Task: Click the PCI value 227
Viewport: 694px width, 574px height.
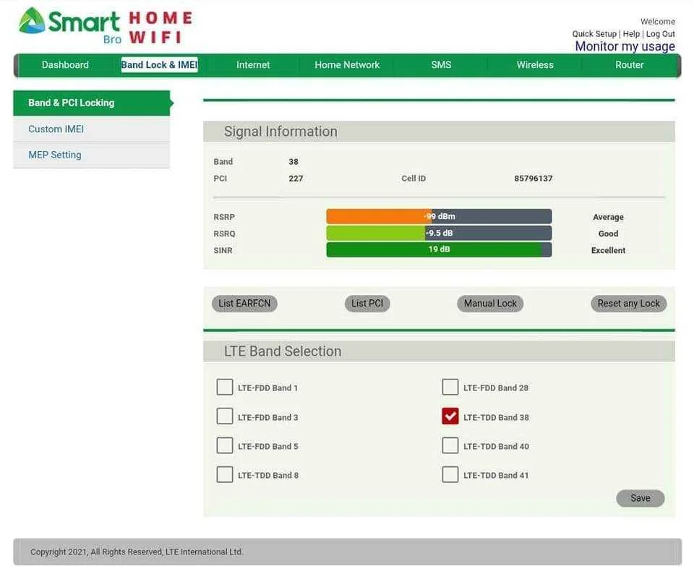Action: [296, 179]
